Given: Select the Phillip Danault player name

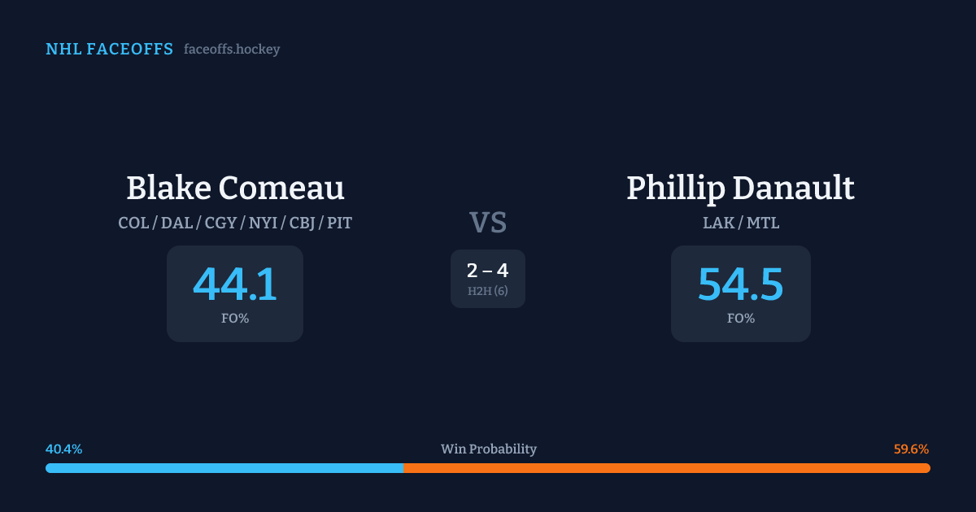Looking at the screenshot, I should (x=740, y=188).
